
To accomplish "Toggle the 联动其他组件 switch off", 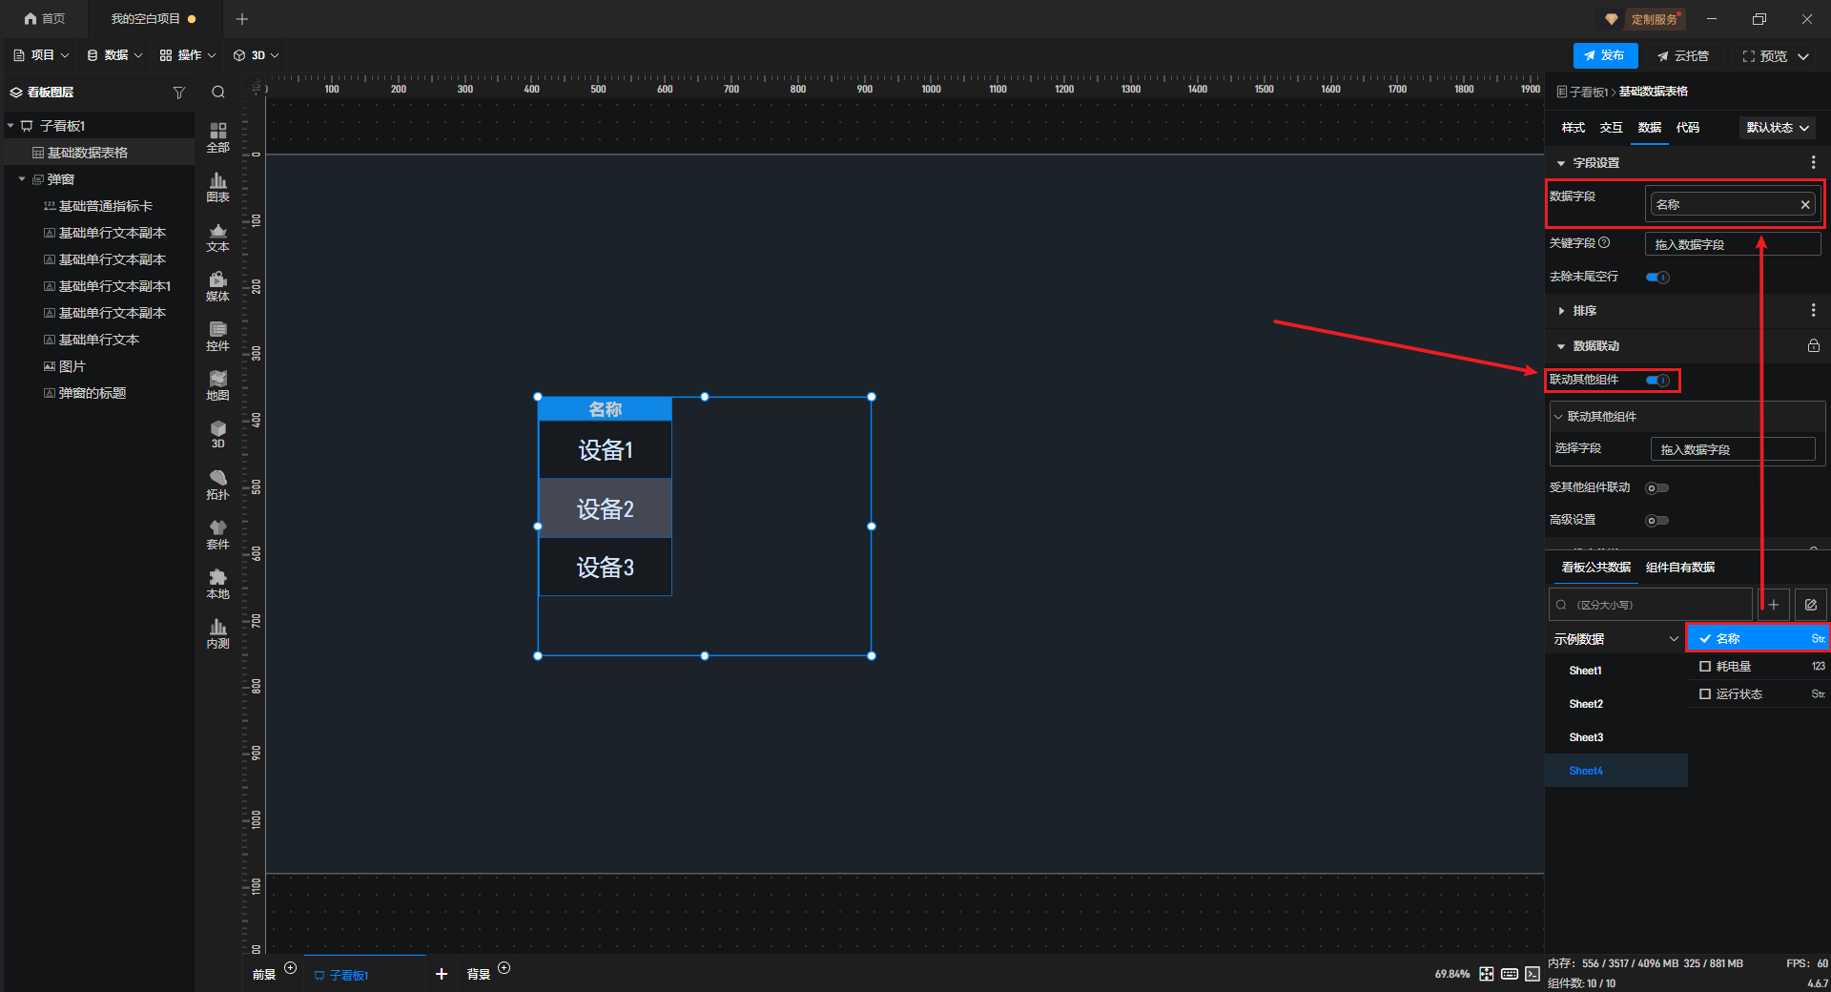I will click(1657, 381).
